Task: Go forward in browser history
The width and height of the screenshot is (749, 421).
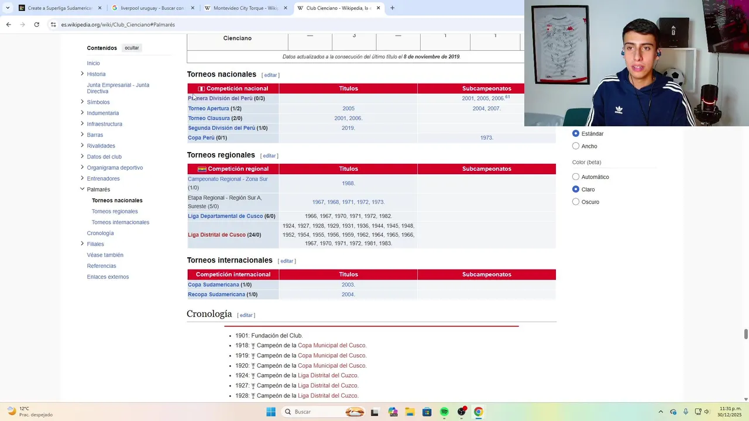Action: point(22,25)
